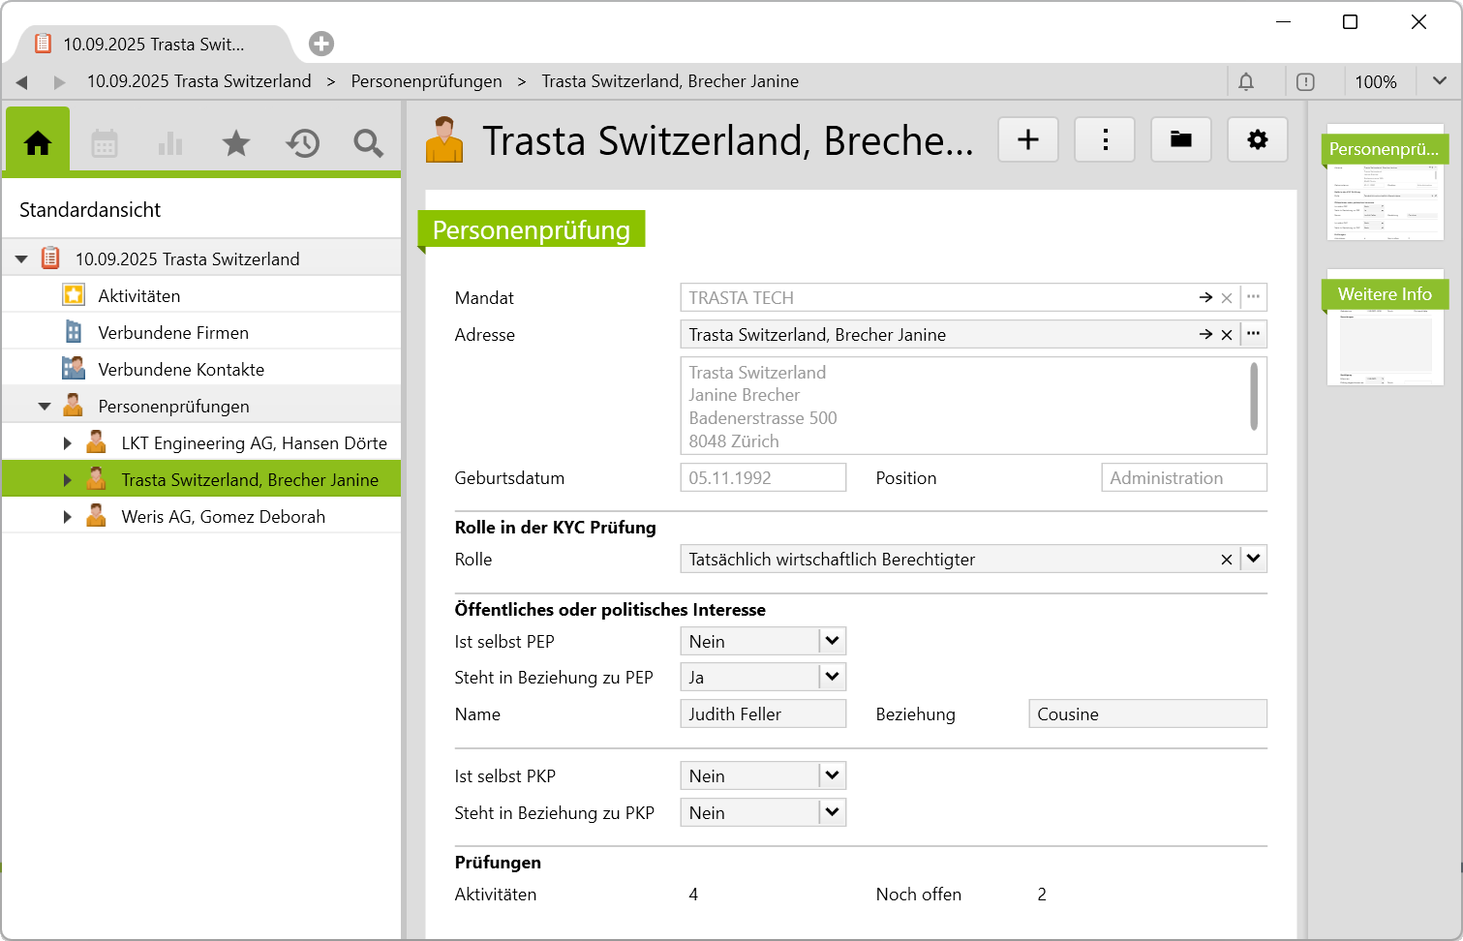1463x941 pixels.
Task: Open the Rolle dropdown list
Action: [x=1254, y=559]
